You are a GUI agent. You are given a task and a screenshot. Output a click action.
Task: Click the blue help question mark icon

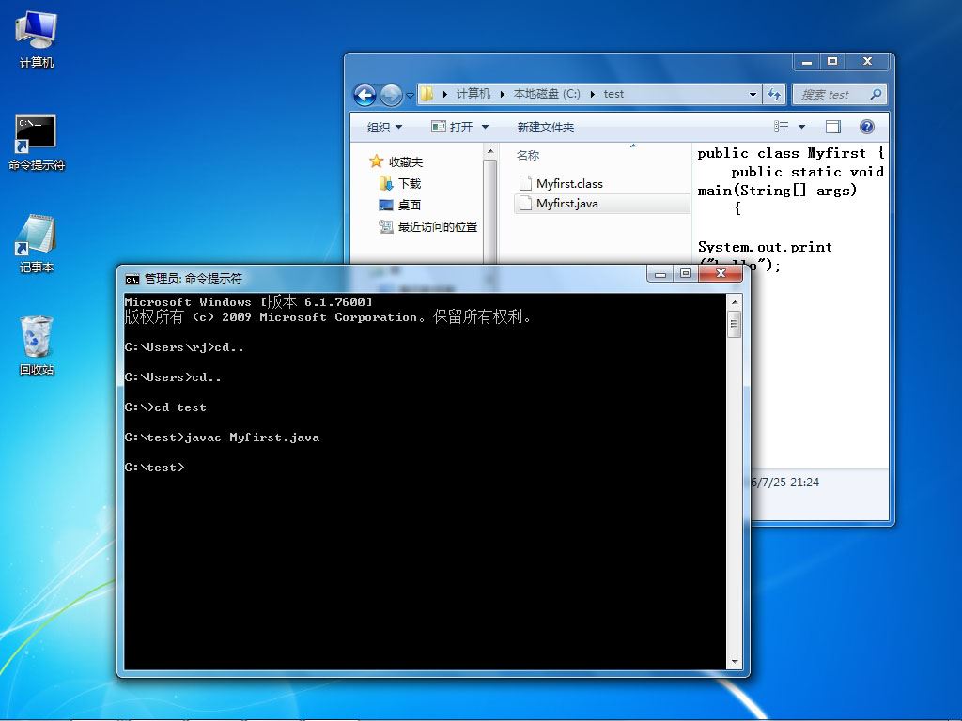pos(867,127)
